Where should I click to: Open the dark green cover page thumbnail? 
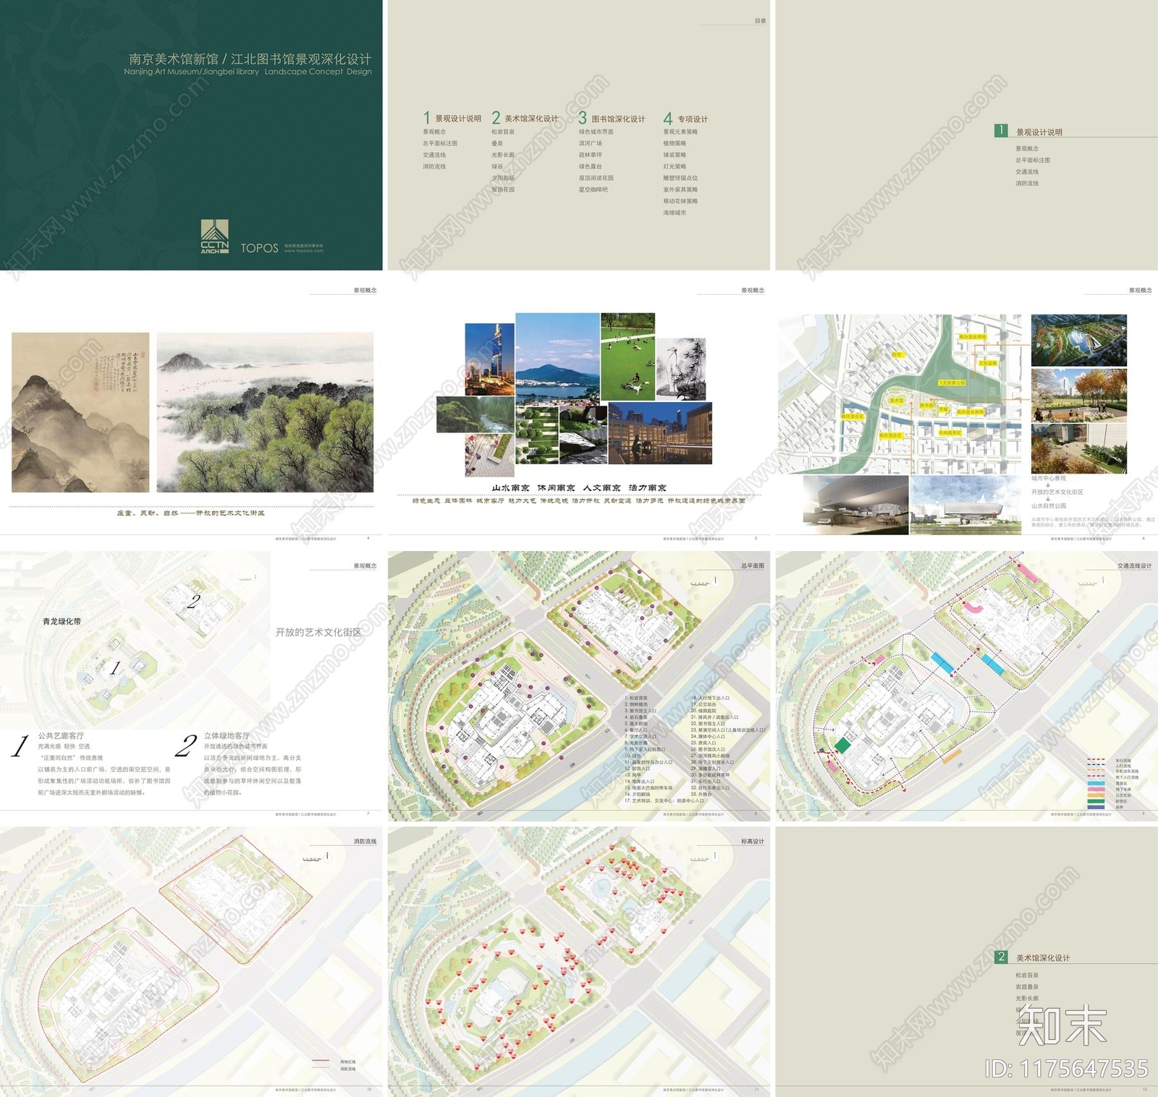(191, 135)
